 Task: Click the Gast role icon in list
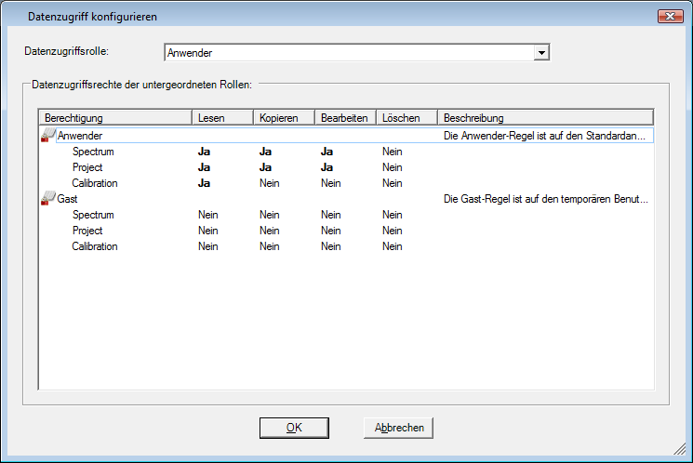coord(48,199)
